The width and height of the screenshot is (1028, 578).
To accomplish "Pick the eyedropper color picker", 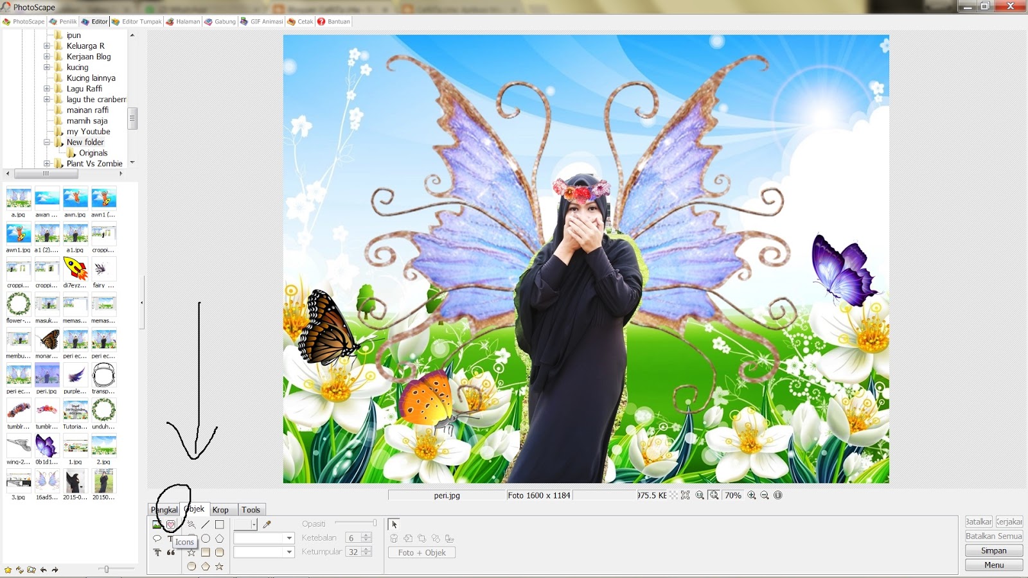I will [267, 524].
